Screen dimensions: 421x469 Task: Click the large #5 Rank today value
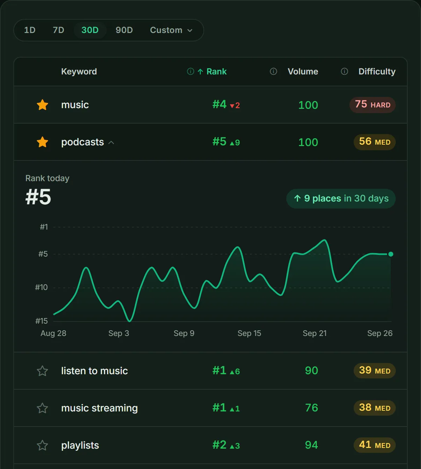point(38,197)
